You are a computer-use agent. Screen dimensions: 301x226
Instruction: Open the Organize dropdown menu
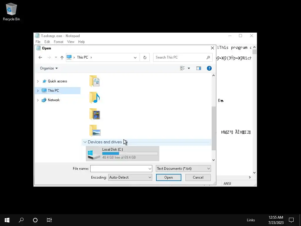click(x=49, y=68)
